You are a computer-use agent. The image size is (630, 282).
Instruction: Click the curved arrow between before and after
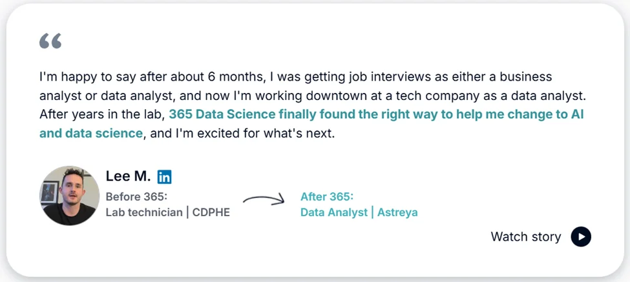coord(264,199)
